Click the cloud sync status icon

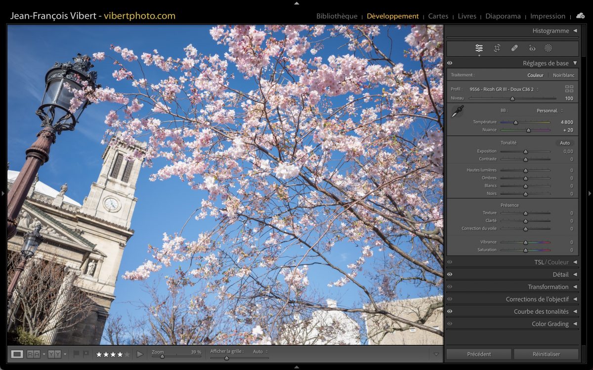click(580, 16)
